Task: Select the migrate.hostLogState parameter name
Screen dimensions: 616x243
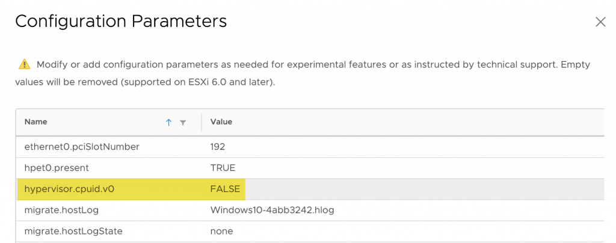Action: point(73,231)
